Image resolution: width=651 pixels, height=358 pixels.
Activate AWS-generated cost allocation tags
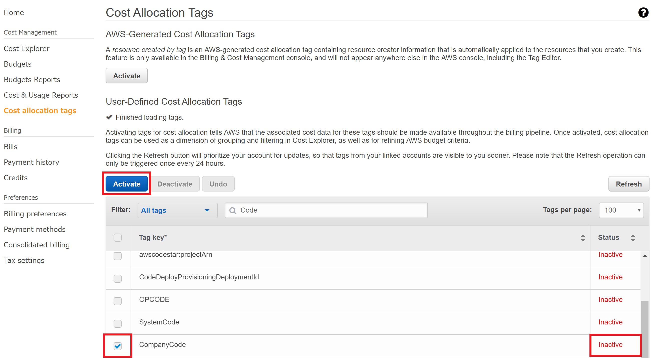click(x=126, y=76)
